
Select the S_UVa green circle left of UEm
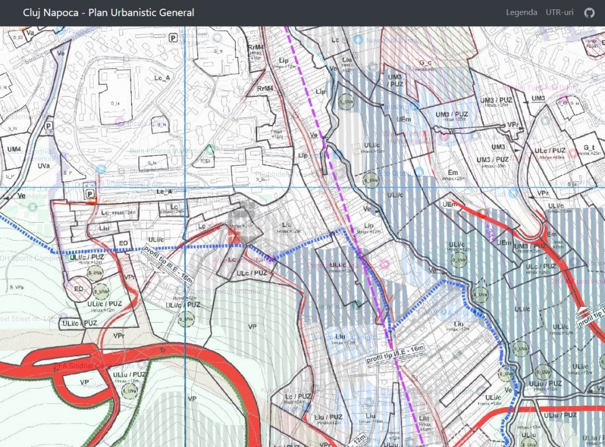347,101
